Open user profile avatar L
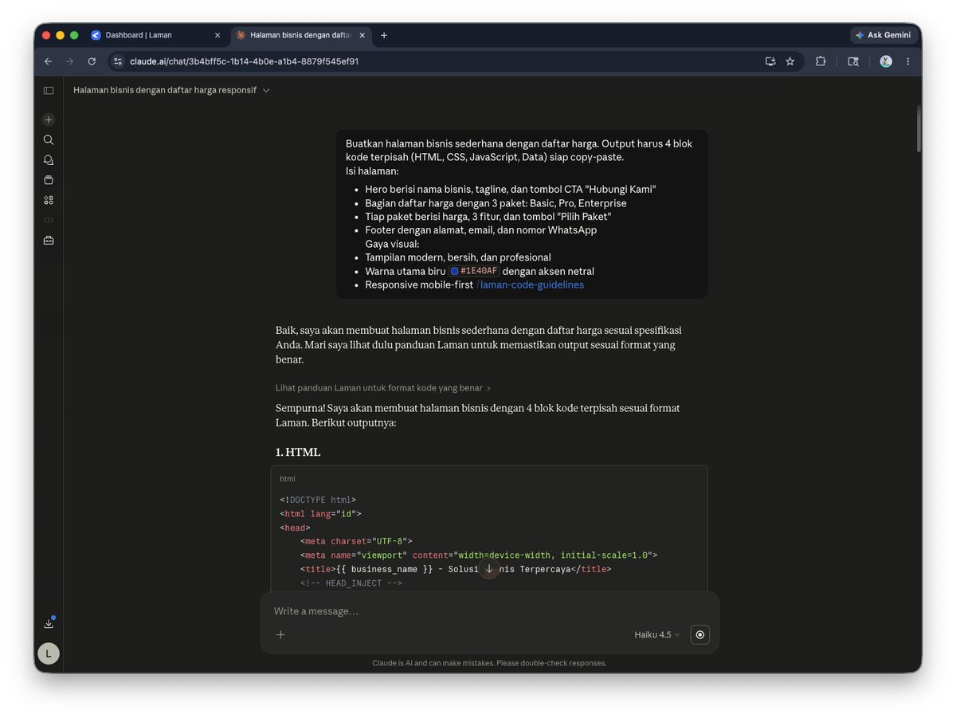This screenshot has height=718, width=956. point(49,653)
